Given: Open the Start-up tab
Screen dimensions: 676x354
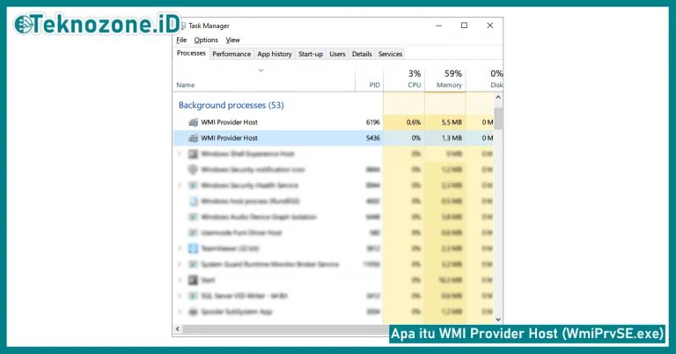Looking at the screenshot, I should click(311, 54).
